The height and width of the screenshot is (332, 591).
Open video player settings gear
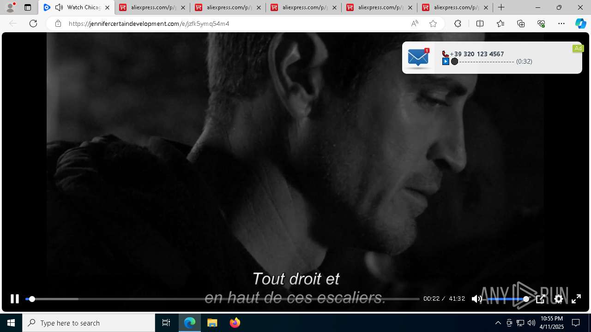pyautogui.click(x=559, y=299)
